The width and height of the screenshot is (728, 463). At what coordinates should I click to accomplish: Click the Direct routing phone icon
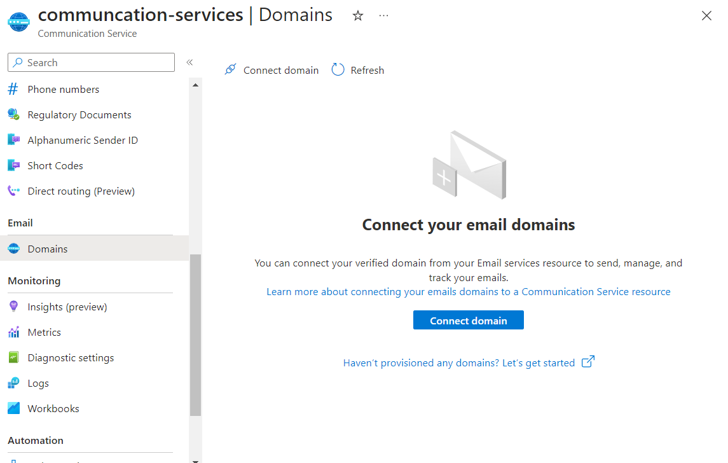(x=14, y=191)
